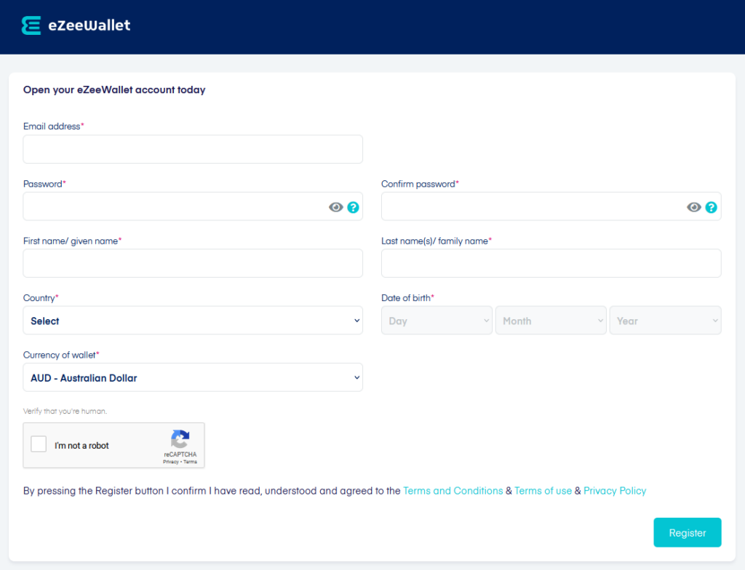745x570 pixels.
Task: Click the 'Date of birth' label
Action: click(x=406, y=298)
